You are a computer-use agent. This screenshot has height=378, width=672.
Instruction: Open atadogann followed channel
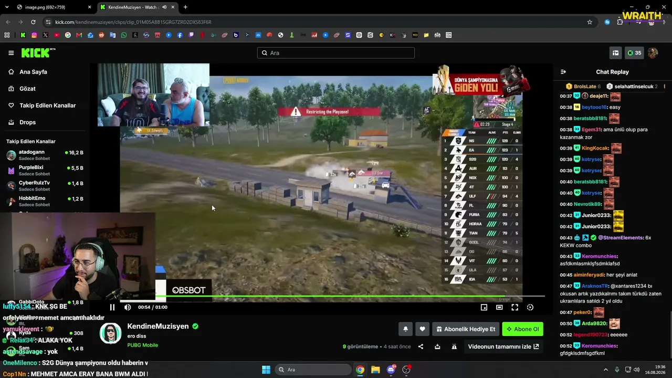[x=45, y=155]
